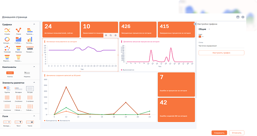Click the Сохранить button
The width and height of the screenshot is (257, 136).
[x=219, y=133]
